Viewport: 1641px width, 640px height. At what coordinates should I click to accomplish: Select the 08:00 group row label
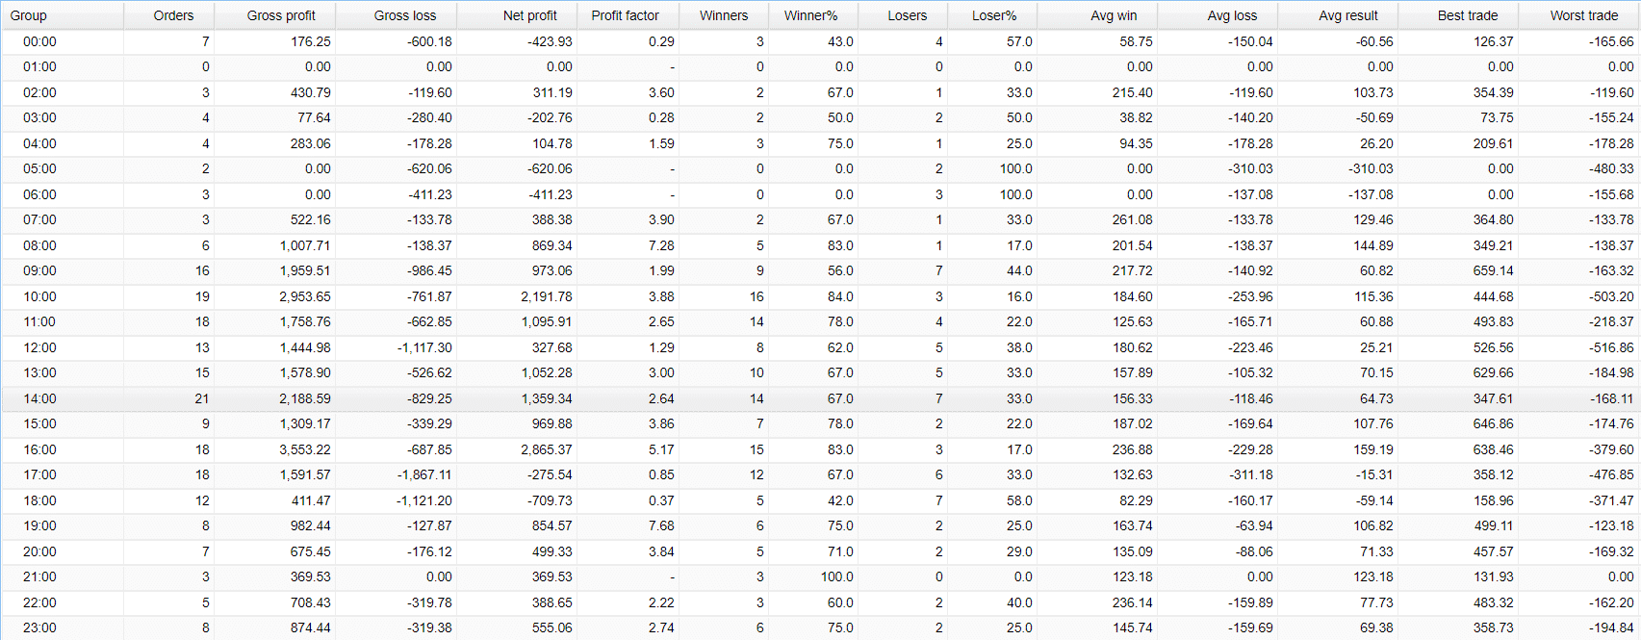pos(39,245)
